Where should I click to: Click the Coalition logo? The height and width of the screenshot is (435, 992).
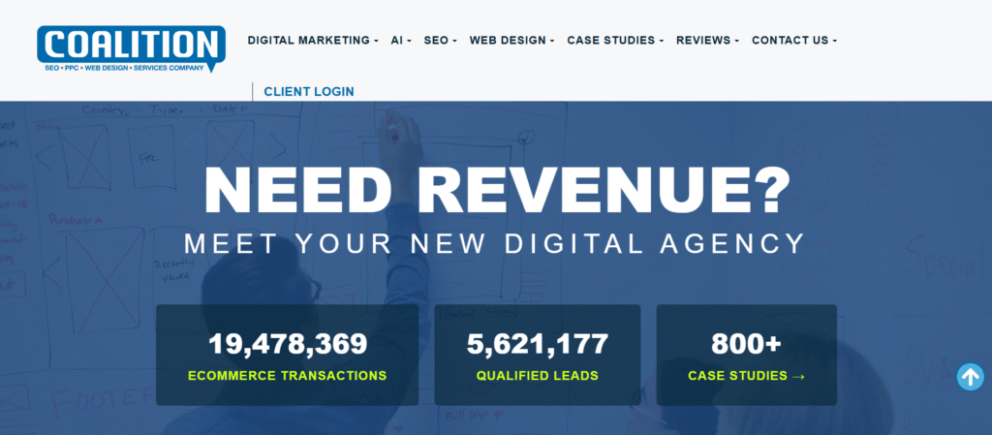click(130, 45)
